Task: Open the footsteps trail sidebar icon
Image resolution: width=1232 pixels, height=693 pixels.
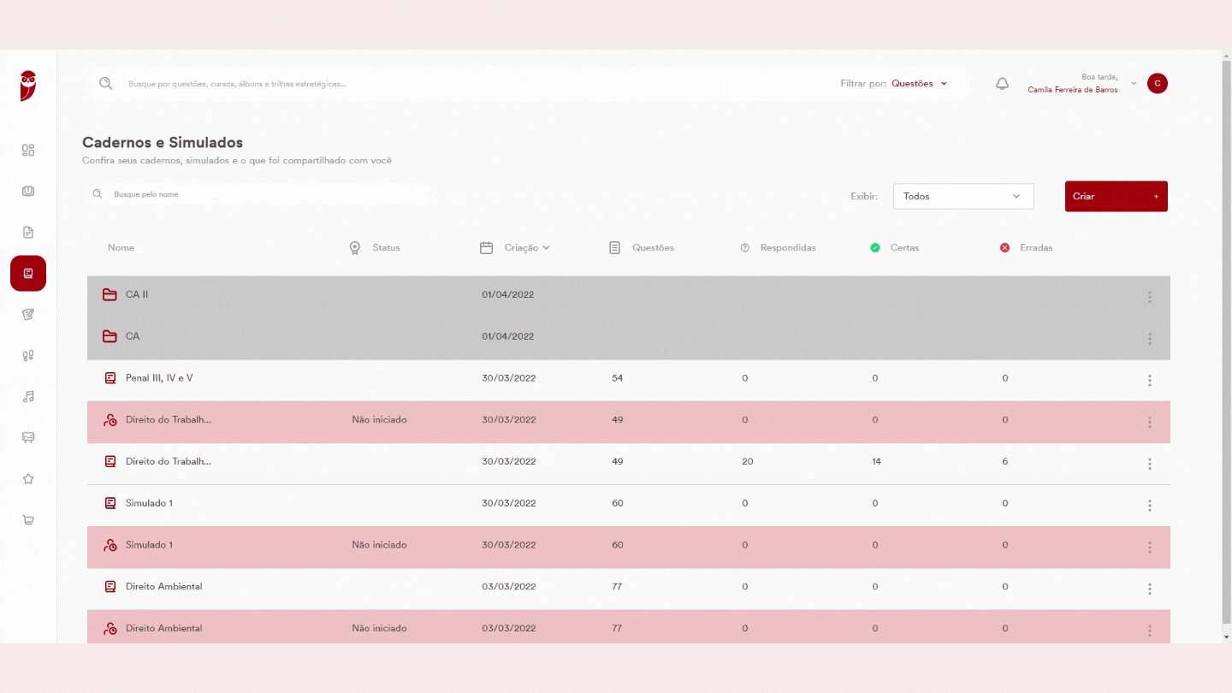Action: [x=28, y=356]
